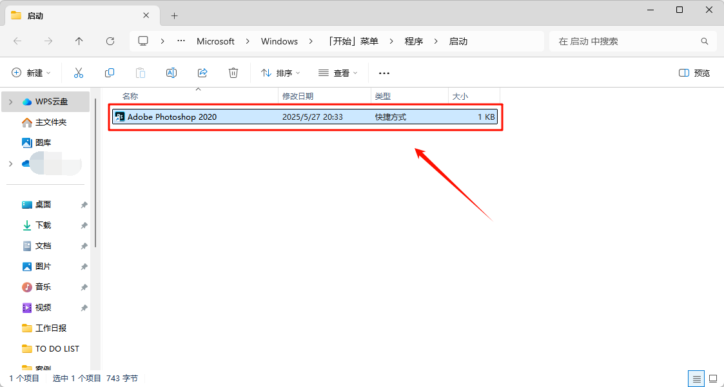Click the 快捷方式 type cell
The image size is (724, 387).
tap(391, 117)
